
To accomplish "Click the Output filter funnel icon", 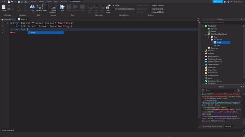I will click(x=203, y=91).
